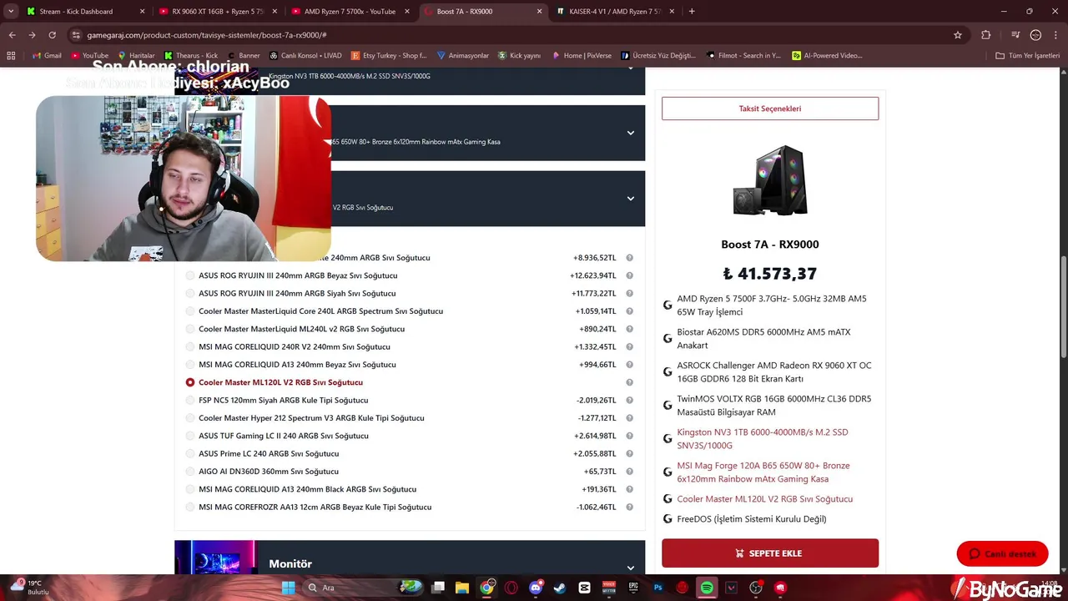This screenshot has height=601, width=1068.
Task: Choose Cooler Master Hyper 212 Spectrum V3
Action: [x=190, y=418]
